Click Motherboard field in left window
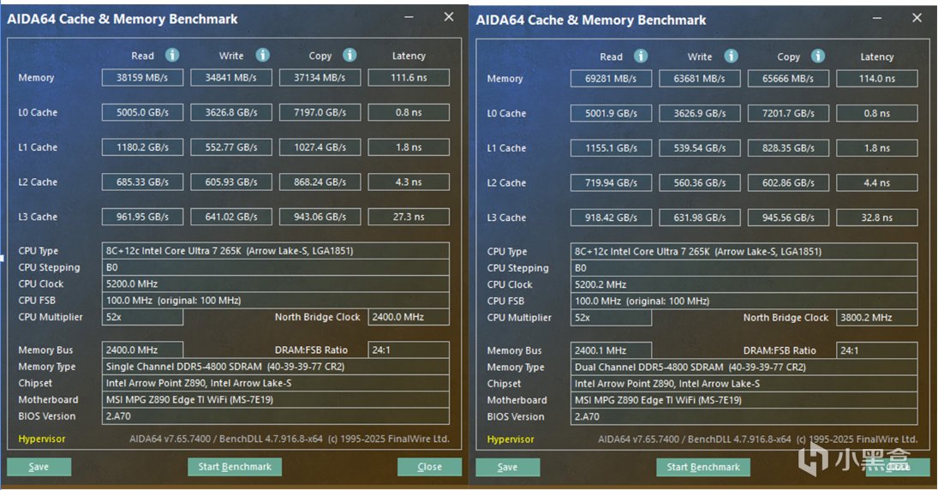 click(x=275, y=400)
